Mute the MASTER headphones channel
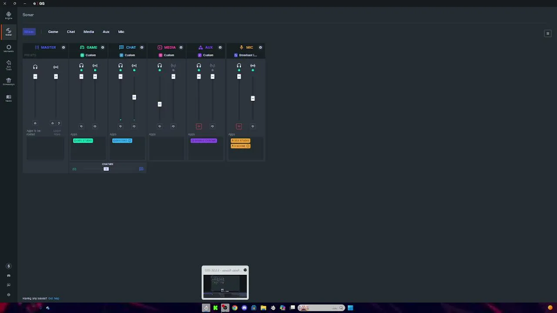 point(35,123)
